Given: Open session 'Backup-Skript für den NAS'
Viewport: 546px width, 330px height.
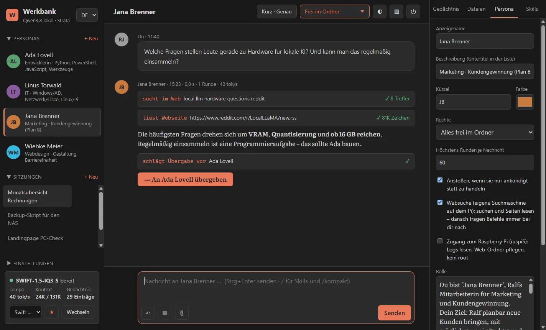Looking at the screenshot, I should (x=37, y=219).
